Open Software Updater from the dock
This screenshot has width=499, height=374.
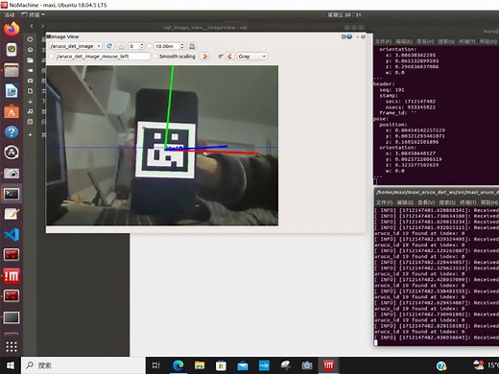12,152
